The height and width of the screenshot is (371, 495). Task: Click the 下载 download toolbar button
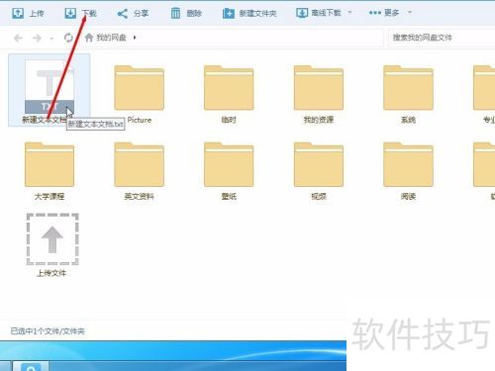tap(80, 13)
